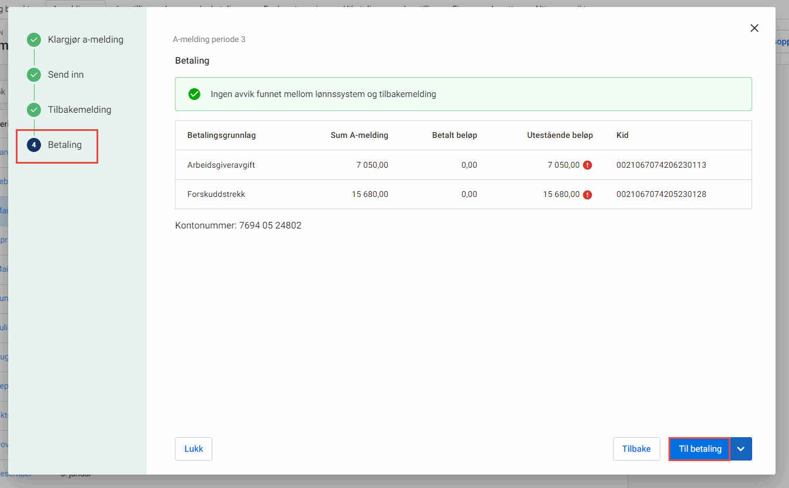Close the dialog with the X icon
Image resolution: width=789 pixels, height=488 pixels.
click(x=754, y=28)
